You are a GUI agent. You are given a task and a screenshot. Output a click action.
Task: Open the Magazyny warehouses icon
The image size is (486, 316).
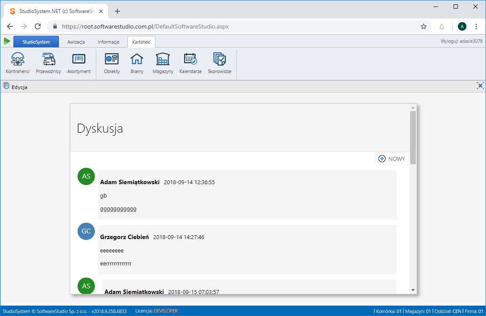coord(163,64)
